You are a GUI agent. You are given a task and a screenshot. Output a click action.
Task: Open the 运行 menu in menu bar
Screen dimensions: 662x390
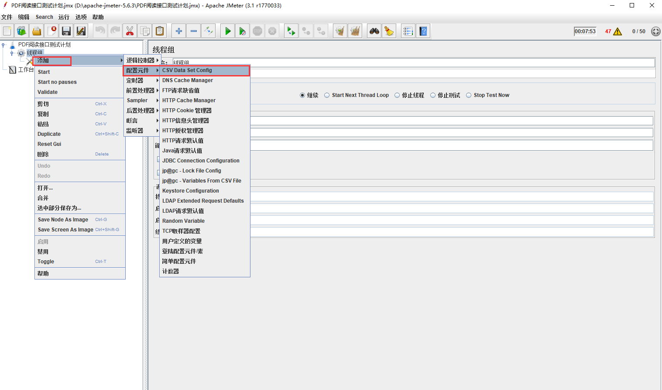(x=64, y=17)
